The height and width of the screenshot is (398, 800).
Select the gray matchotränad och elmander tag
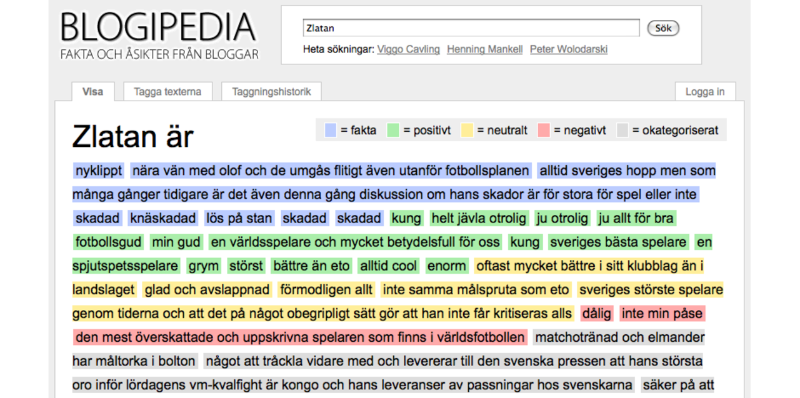(619, 337)
